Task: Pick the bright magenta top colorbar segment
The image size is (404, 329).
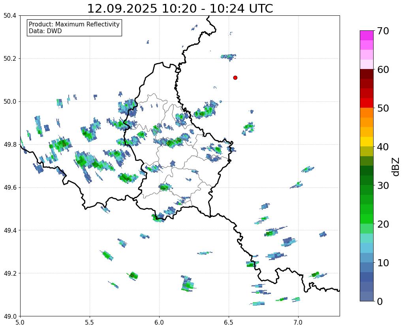Action: coord(366,36)
